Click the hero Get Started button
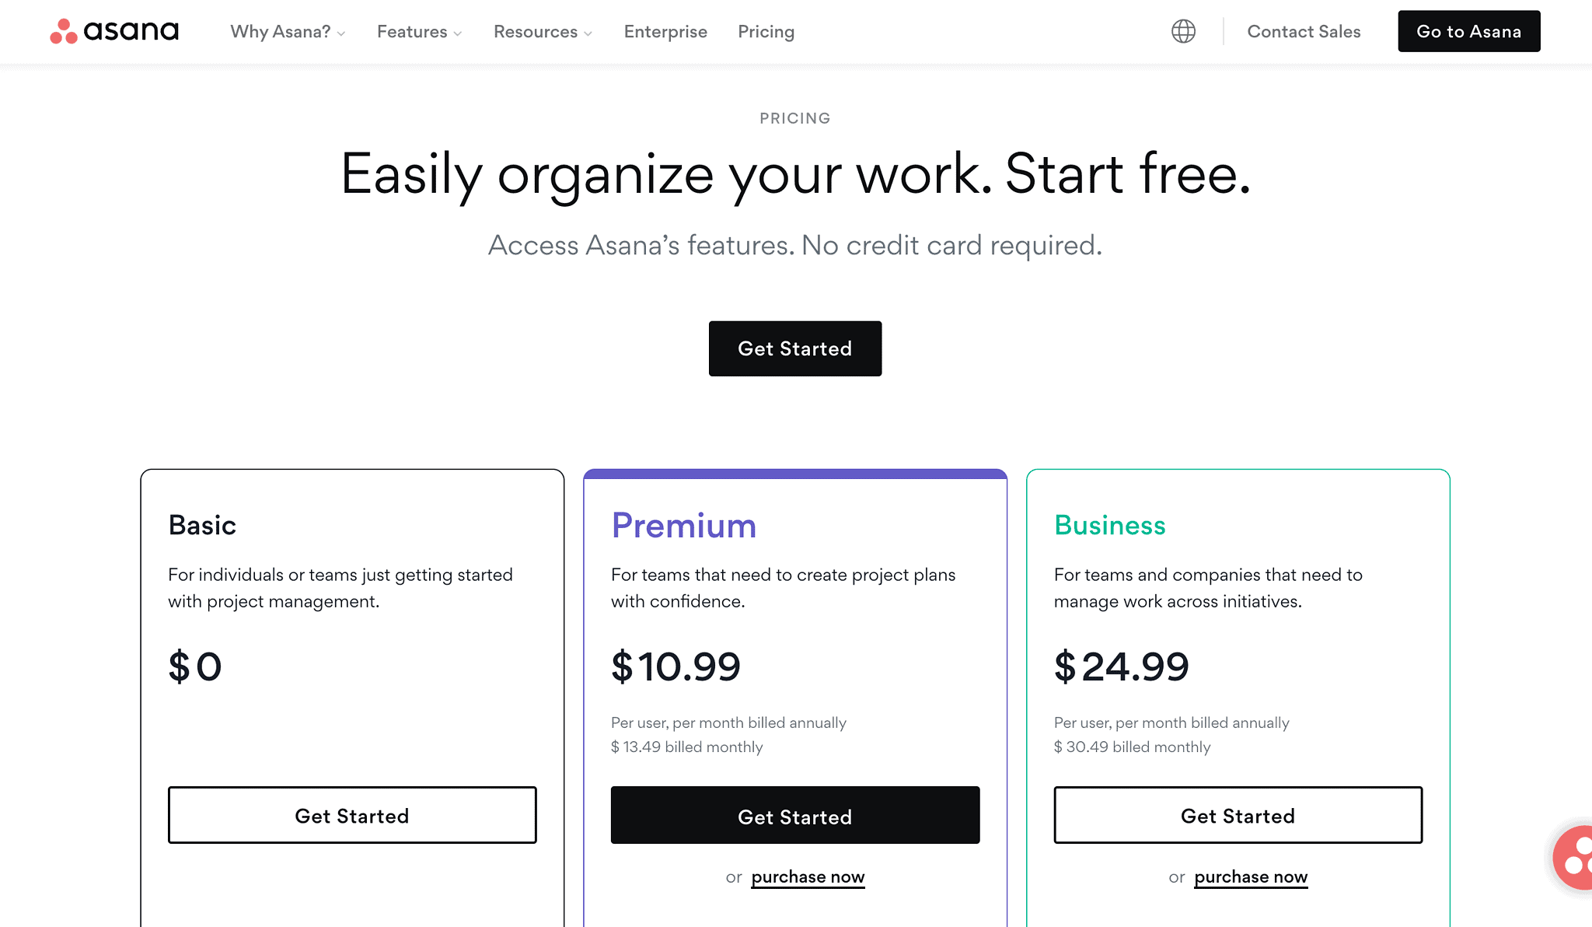Viewport: 1592px width, 927px height. point(795,348)
